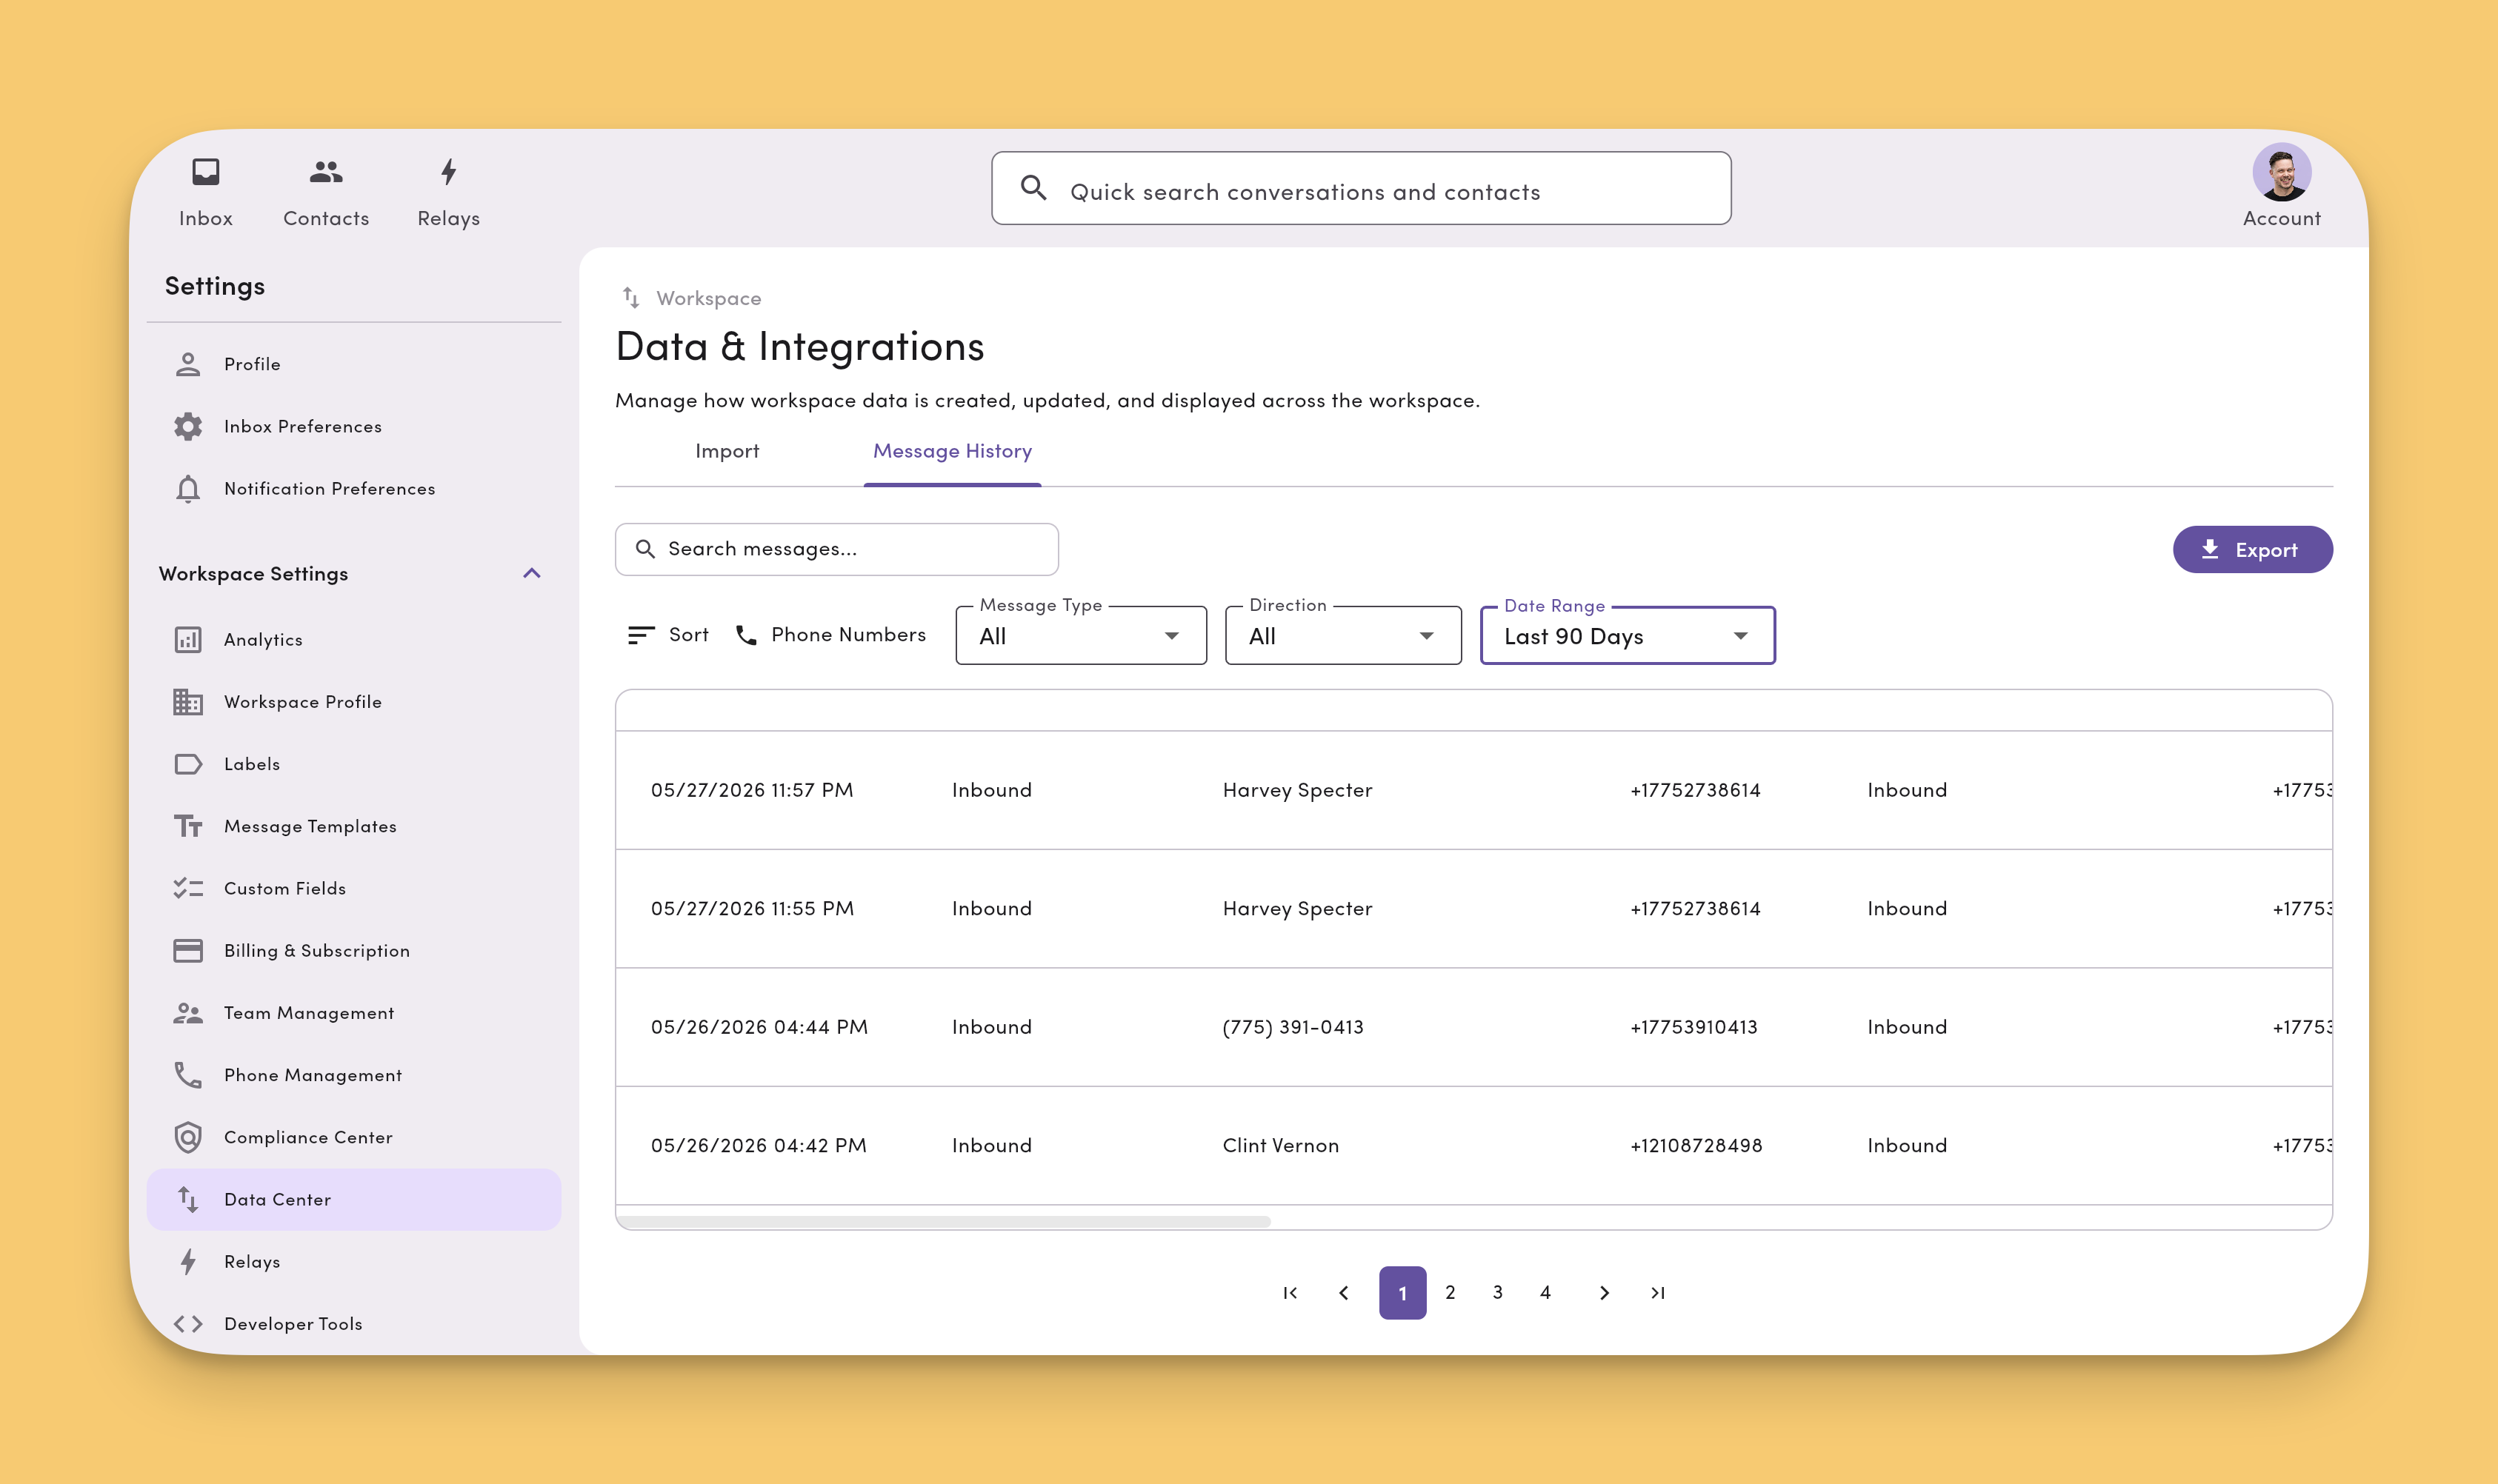The image size is (2498, 1484).
Task: Filter by Phone Numbers
Action: [x=831, y=635]
